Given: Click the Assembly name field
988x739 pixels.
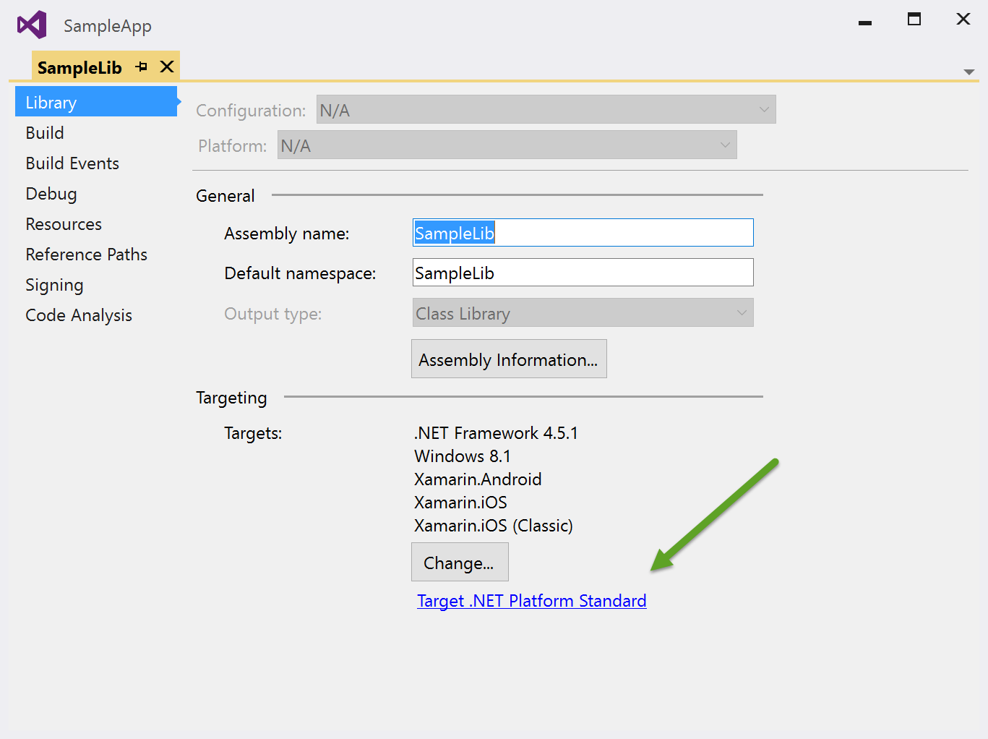Looking at the screenshot, I should [x=583, y=233].
